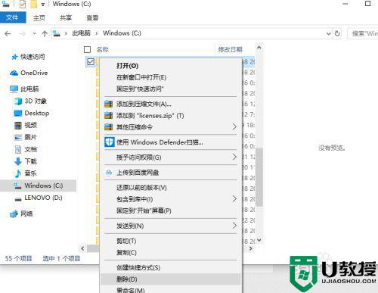Click the horizontal scroll-right arrow

click(x=251, y=248)
